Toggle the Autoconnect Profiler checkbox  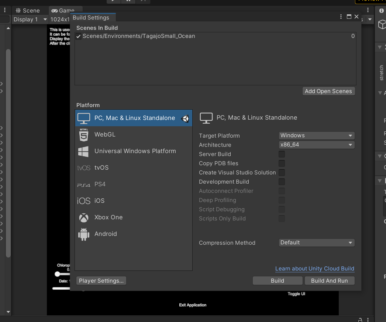pyautogui.click(x=282, y=191)
